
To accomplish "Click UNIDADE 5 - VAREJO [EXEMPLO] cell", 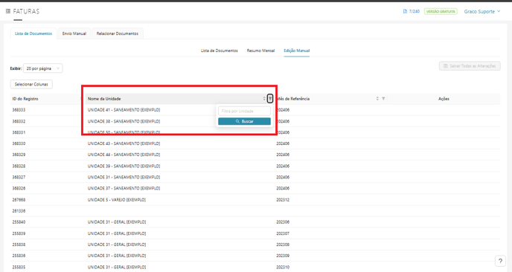I will (117, 200).
